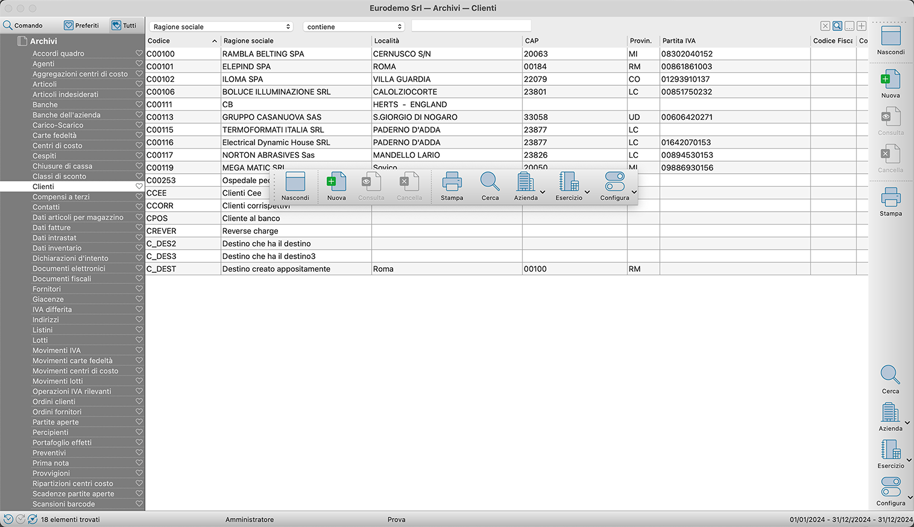Screen dimensions: 914x527
Task: Click the filter text input field
Action: pyautogui.click(x=471, y=26)
